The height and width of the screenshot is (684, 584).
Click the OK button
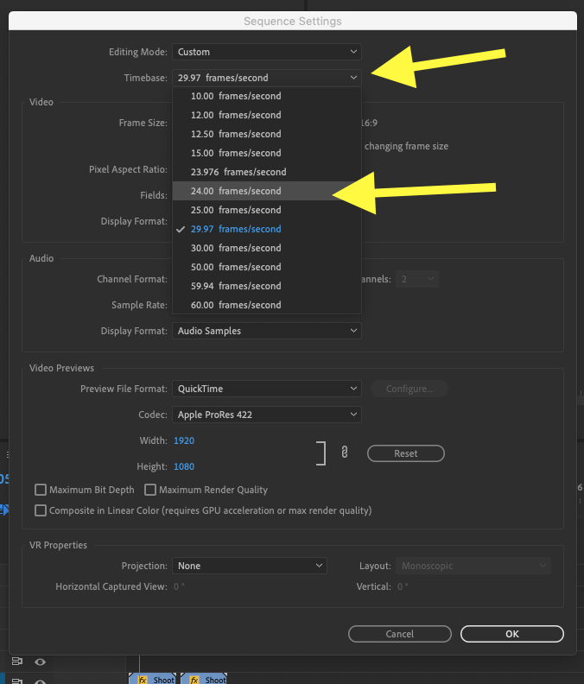coord(512,634)
